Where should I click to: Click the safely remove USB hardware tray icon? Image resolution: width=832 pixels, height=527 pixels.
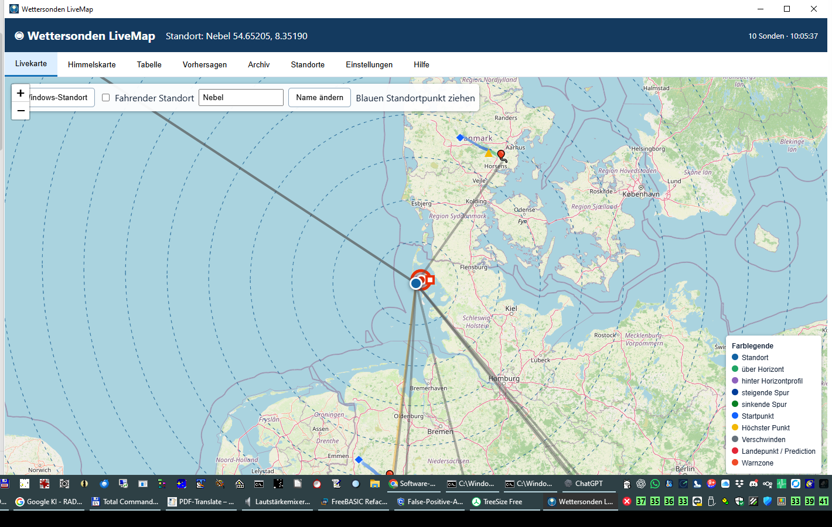pyautogui.click(x=712, y=501)
